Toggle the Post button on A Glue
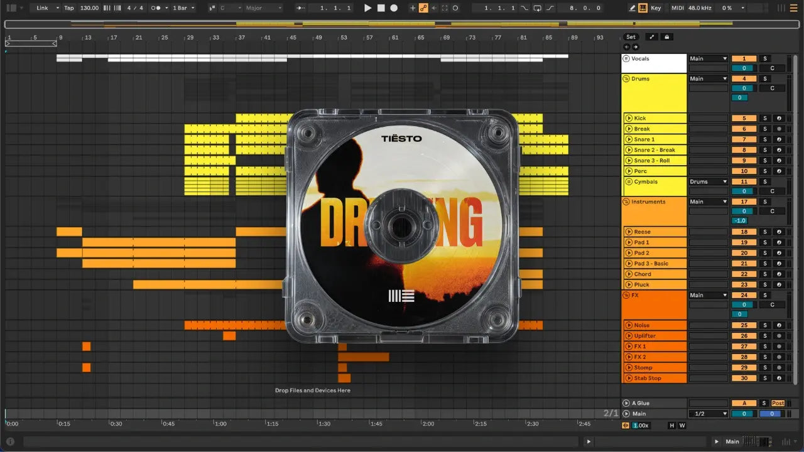The width and height of the screenshot is (804, 452). [x=778, y=403]
